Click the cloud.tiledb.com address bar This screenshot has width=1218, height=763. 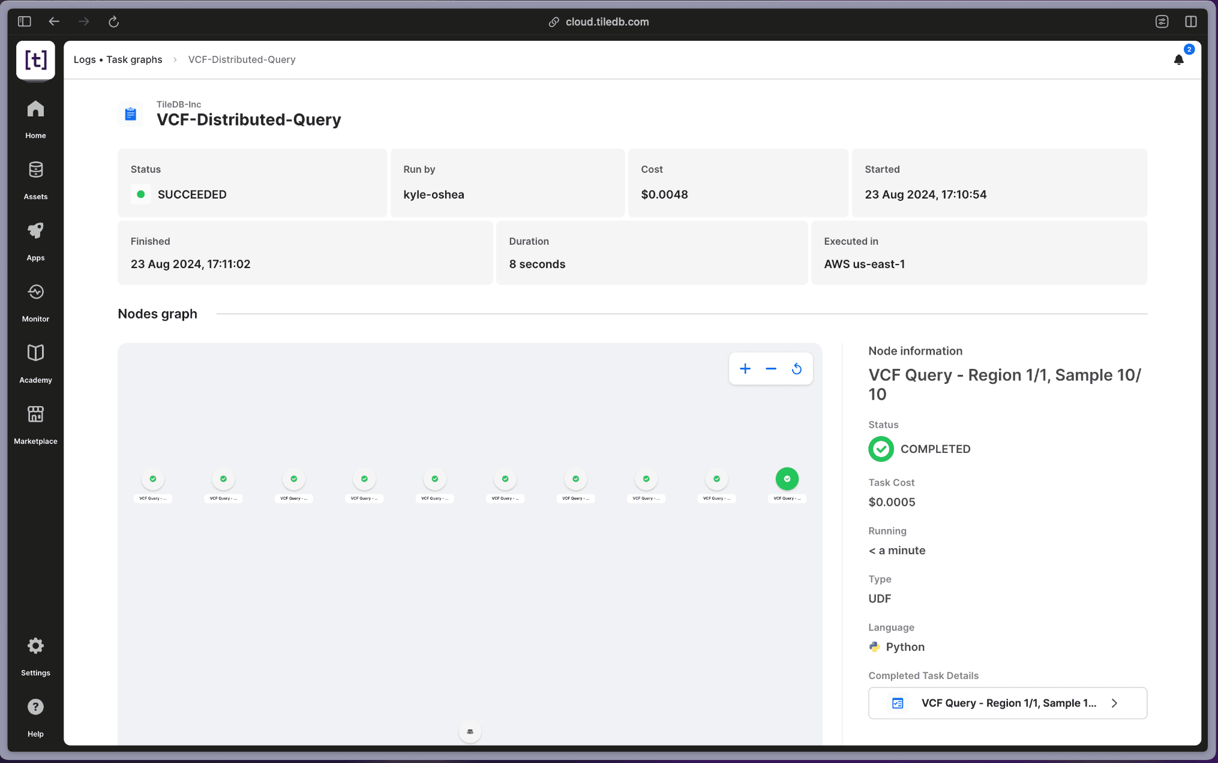[x=607, y=22]
